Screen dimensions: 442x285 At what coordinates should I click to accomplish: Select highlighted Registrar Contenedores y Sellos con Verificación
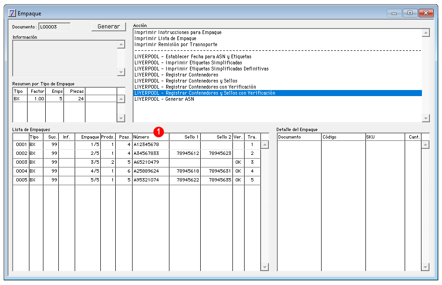278,93
